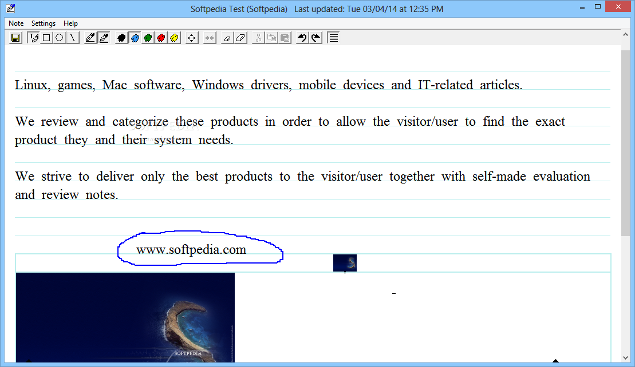Image resolution: width=635 pixels, height=367 pixels.
Task: Open the Note menu
Action: (x=16, y=23)
